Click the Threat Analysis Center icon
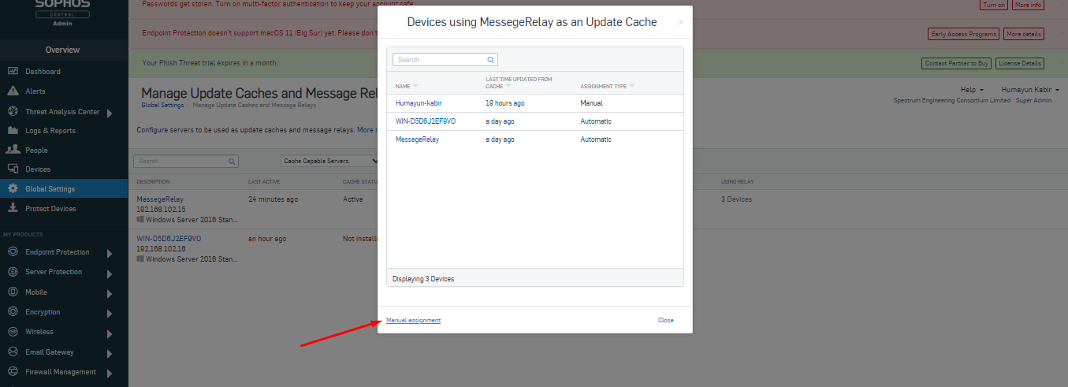This screenshot has width=1068, height=387. (13, 111)
